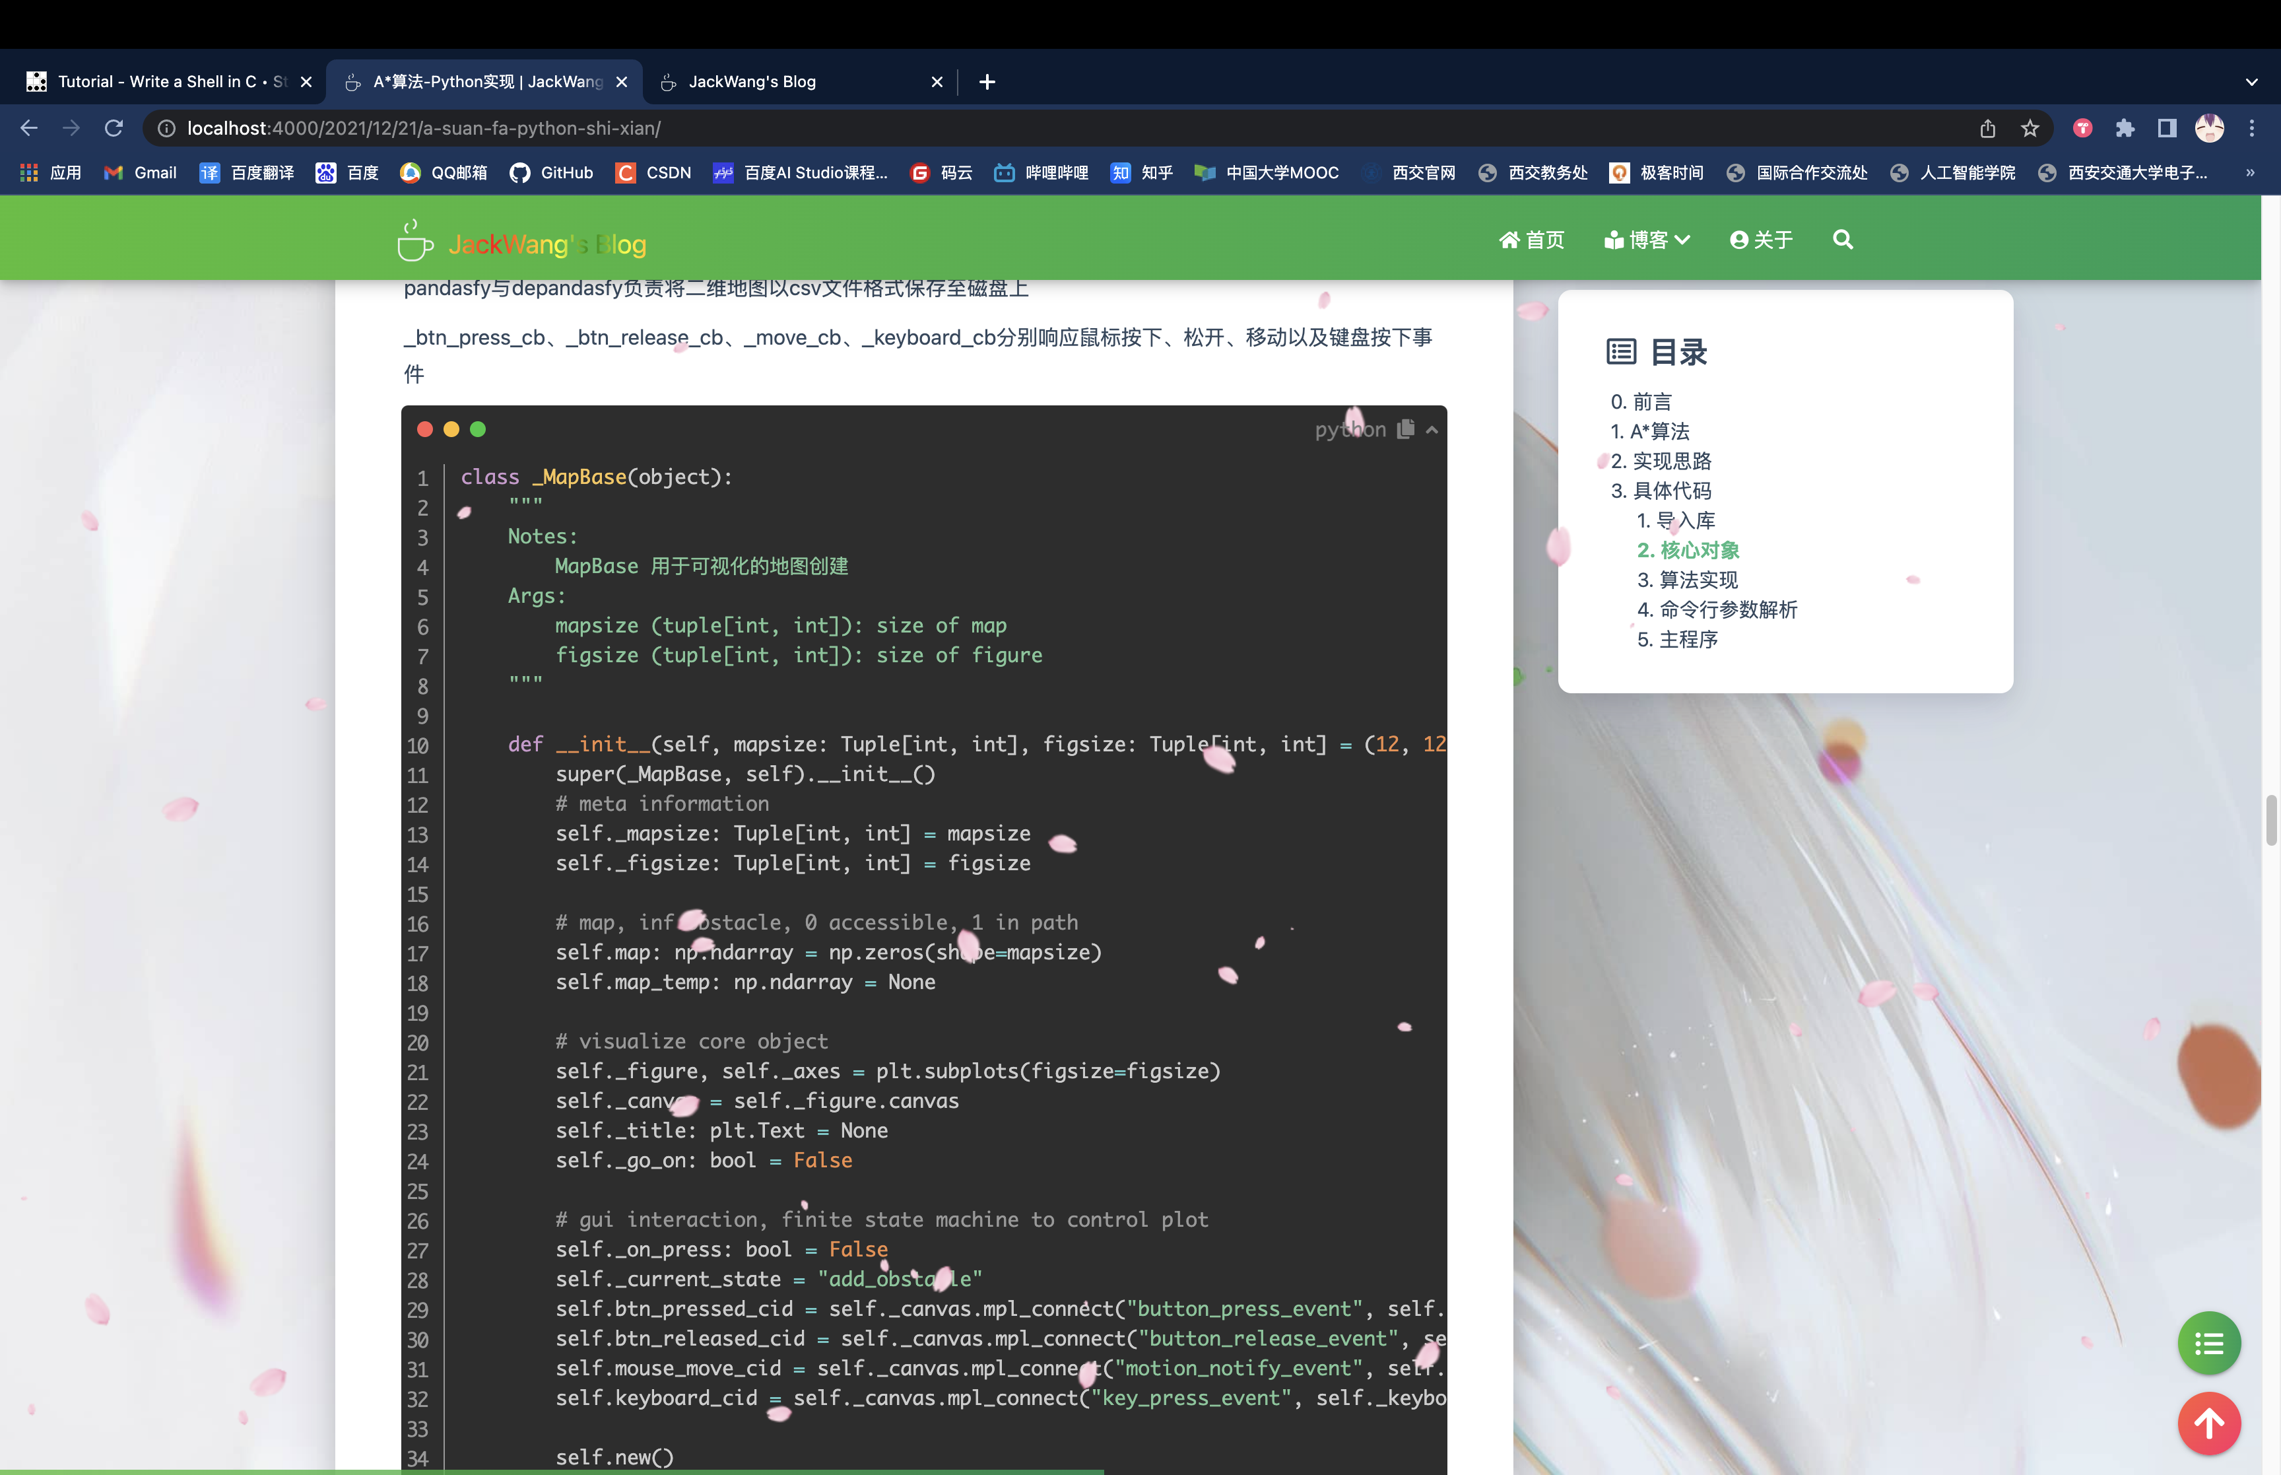Open the tab search chevron
This screenshot has width=2281, height=1475.
(2251, 83)
